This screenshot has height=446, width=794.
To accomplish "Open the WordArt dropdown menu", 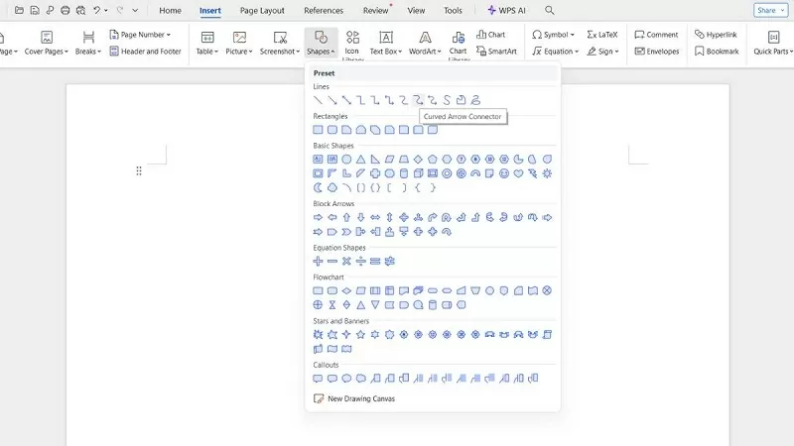I will [425, 43].
